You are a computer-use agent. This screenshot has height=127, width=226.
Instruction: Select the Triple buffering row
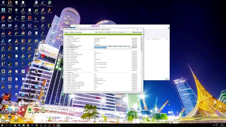(102, 66)
